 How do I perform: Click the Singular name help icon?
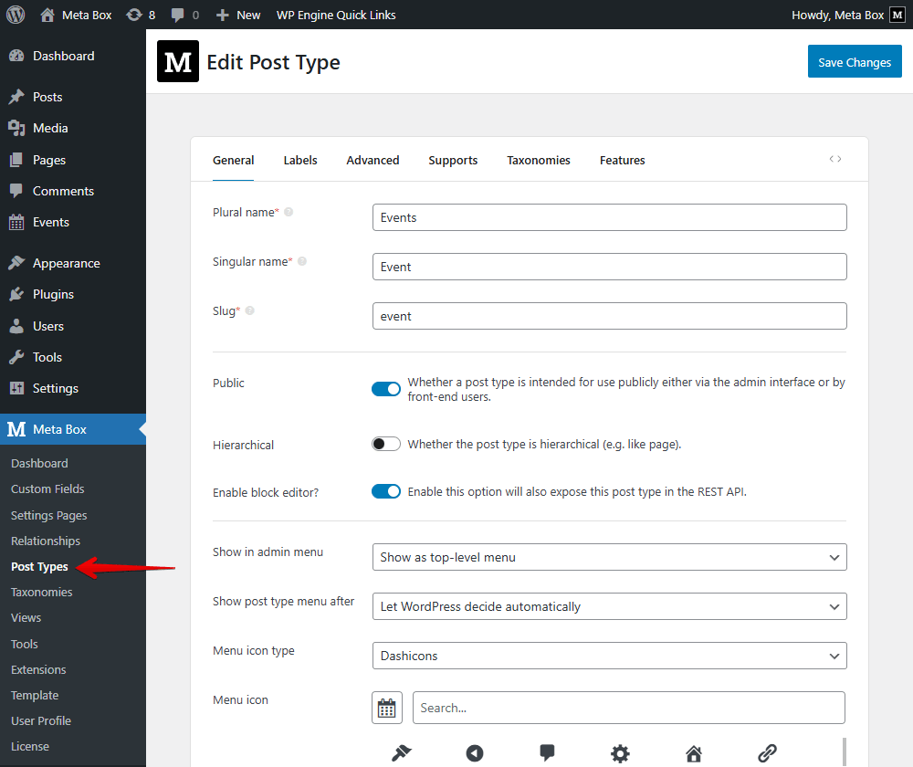[302, 261]
